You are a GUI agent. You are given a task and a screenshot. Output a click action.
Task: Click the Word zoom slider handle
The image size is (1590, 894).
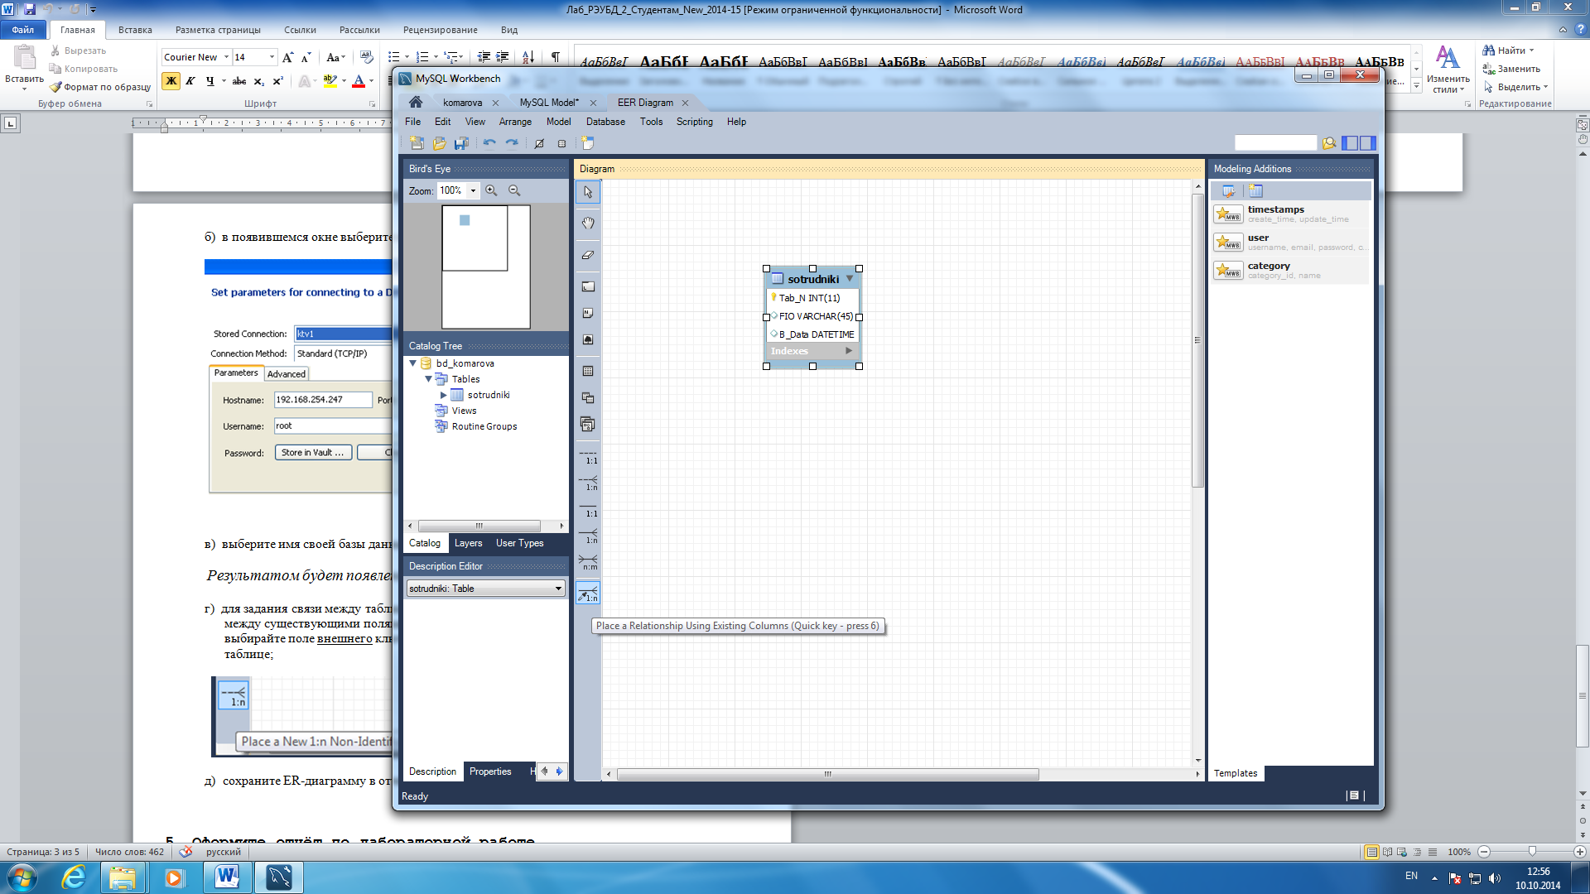click(1532, 852)
